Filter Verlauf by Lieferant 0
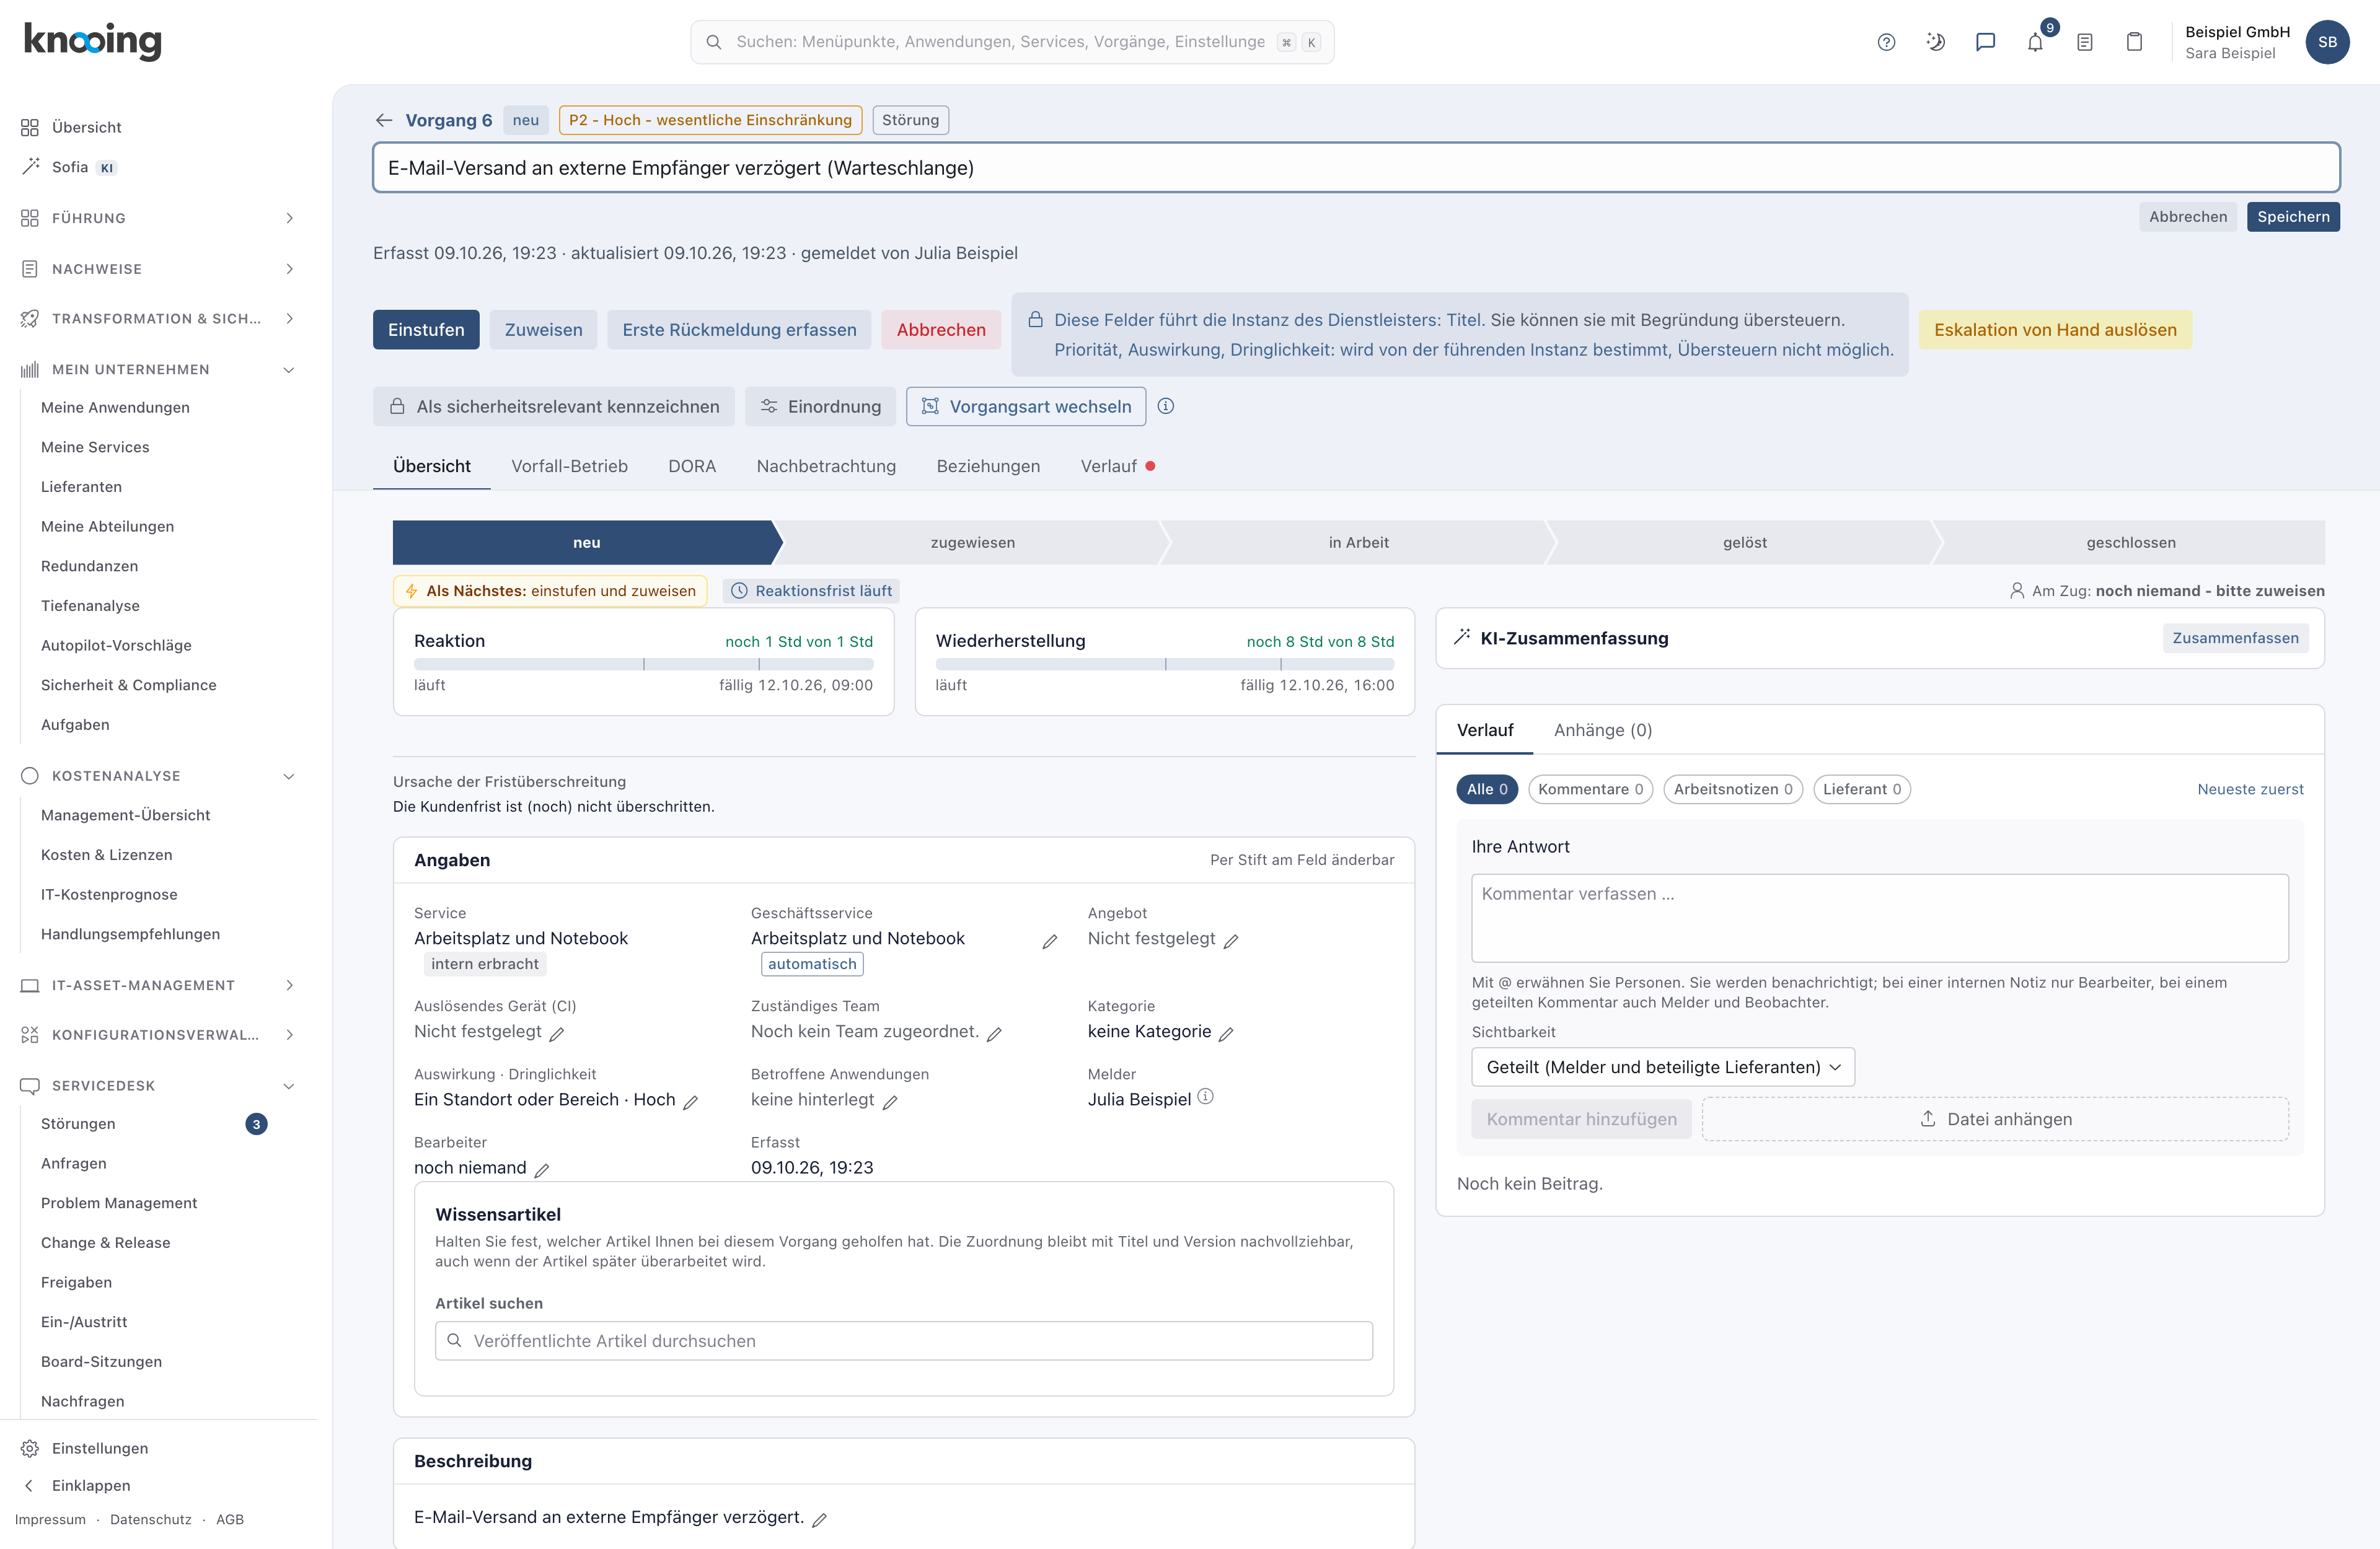 [1862, 789]
